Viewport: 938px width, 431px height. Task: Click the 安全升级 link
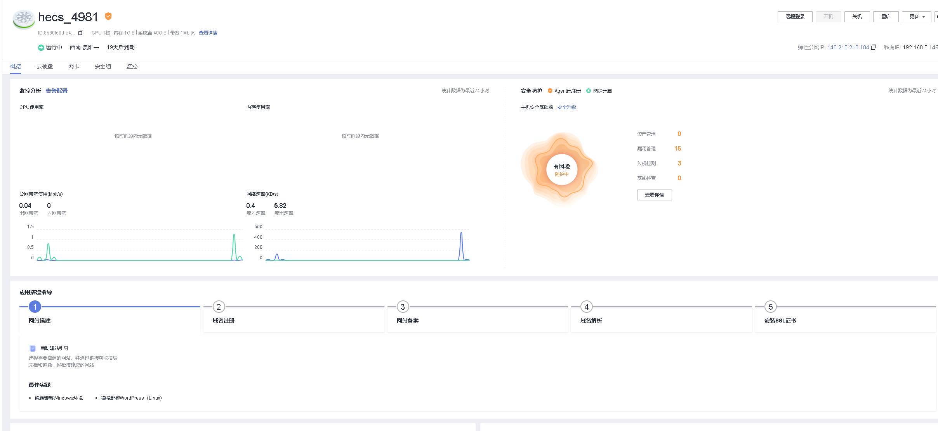point(566,107)
